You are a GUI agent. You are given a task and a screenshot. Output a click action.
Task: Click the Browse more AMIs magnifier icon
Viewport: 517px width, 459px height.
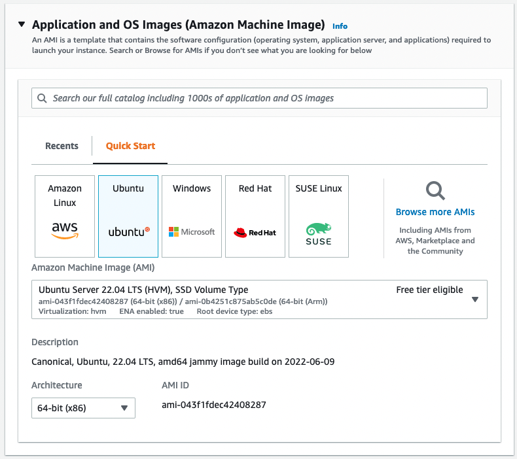(x=435, y=190)
